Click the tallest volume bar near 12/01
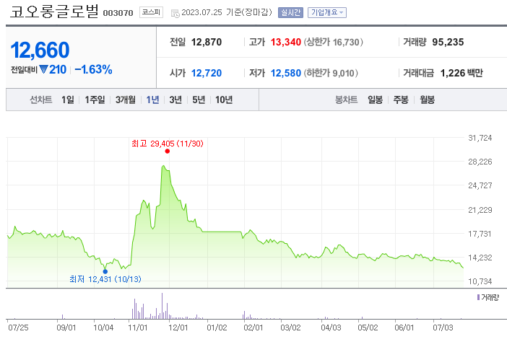The height and width of the screenshot is (347, 507). tap(162, 306)
